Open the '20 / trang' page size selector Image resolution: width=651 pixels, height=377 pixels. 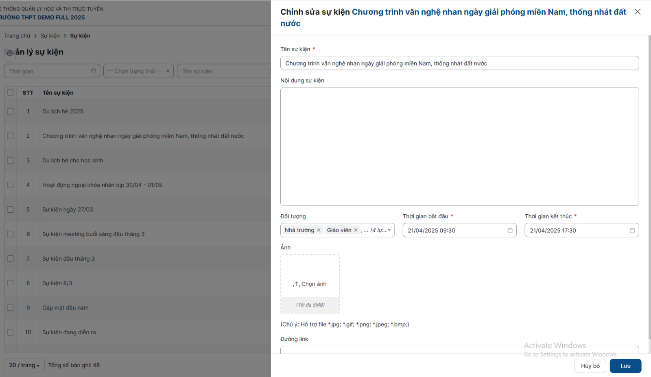point(24,365)
